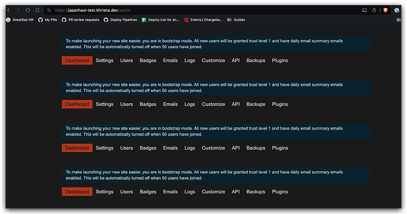The height and width of the screenshot is (214, 407).
Task: Open Settings in the first admin nav
Action: [104, 61]
